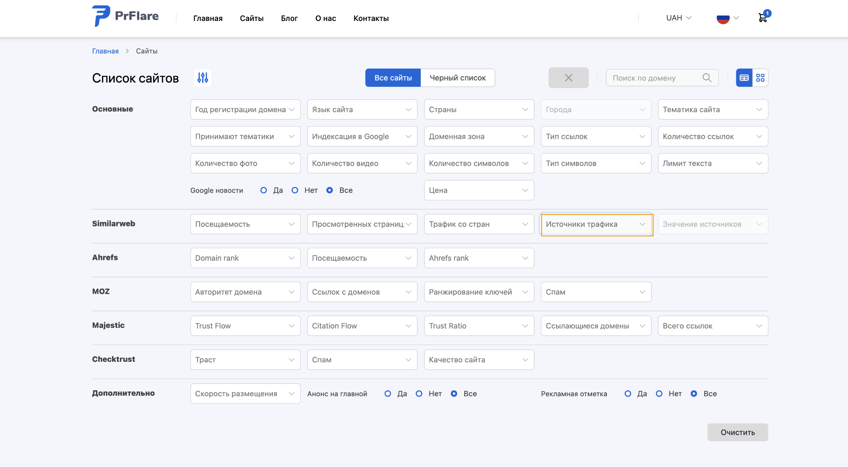The image size is (848, 467).
Task: Go to Главная in navigation menu
Action: [208, 18]
